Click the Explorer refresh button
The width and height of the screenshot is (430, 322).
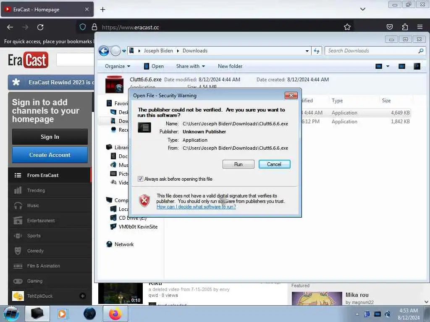pos(317,51)
